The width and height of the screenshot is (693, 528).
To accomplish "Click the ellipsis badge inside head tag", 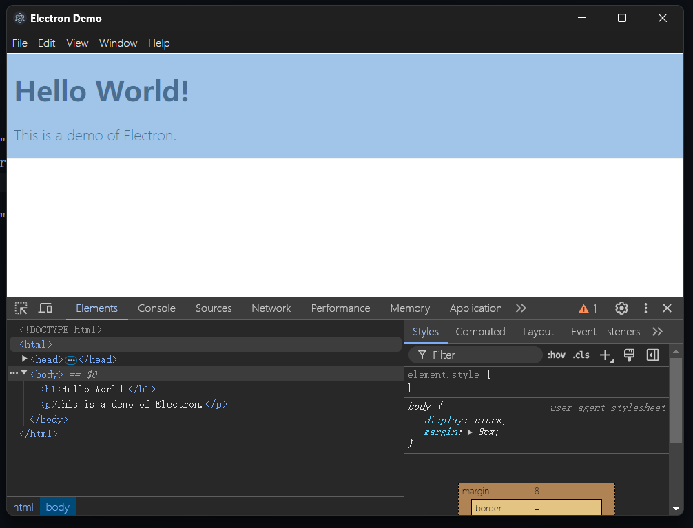I will click(71, 360).
